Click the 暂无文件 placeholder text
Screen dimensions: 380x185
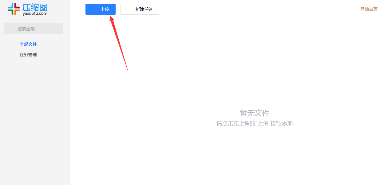[255, 113]
